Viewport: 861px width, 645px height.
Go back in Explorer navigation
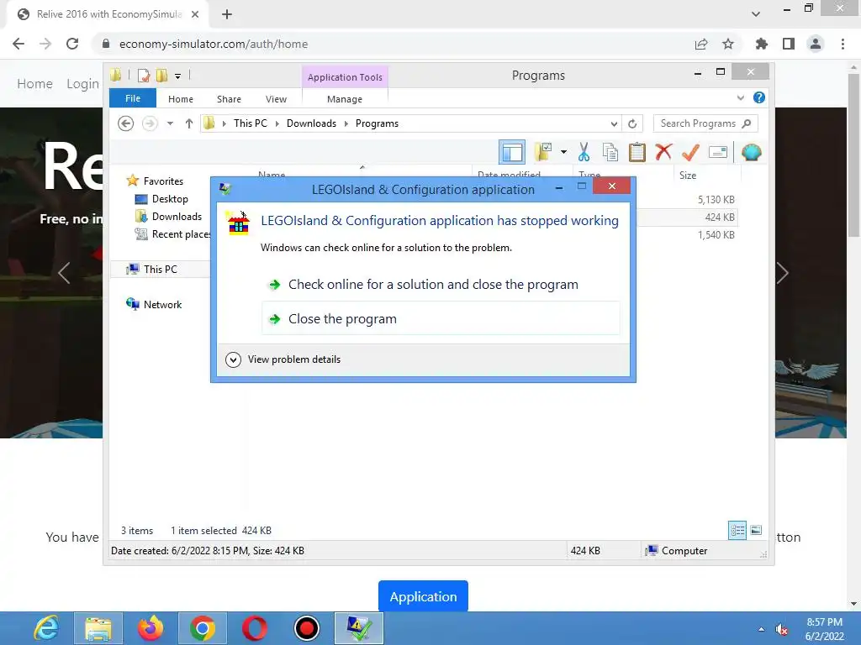click(126, 123)
